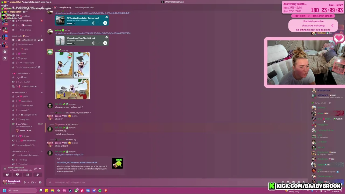Screen dimensions: 345x194
Task: Collapse the voice chats category
Action: (x=21, y=73)
